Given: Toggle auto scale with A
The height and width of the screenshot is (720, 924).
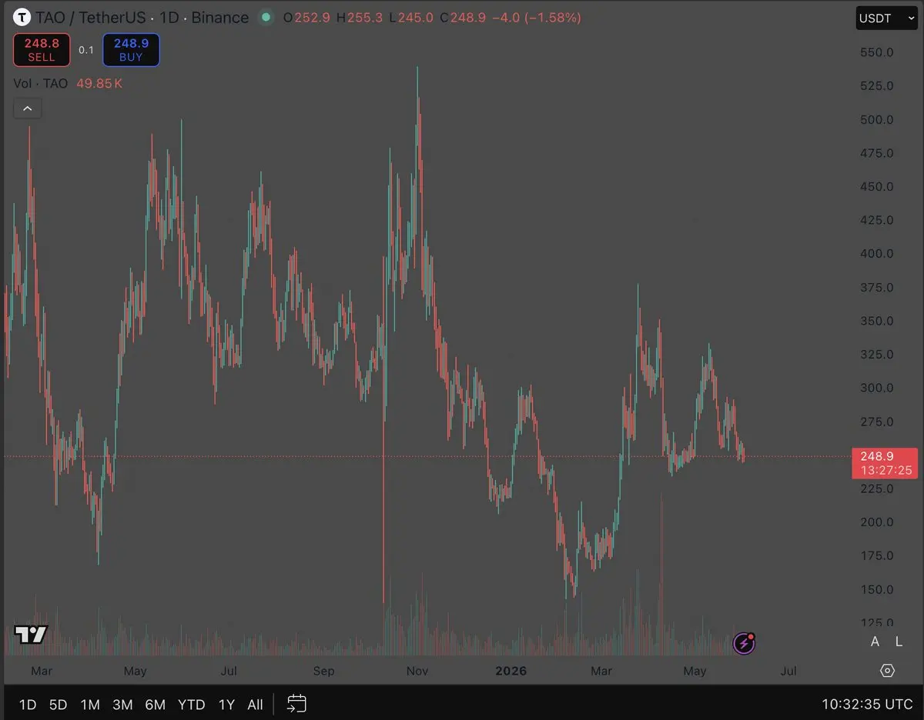Looking at the screenshot, I should (x=875, y=642).
